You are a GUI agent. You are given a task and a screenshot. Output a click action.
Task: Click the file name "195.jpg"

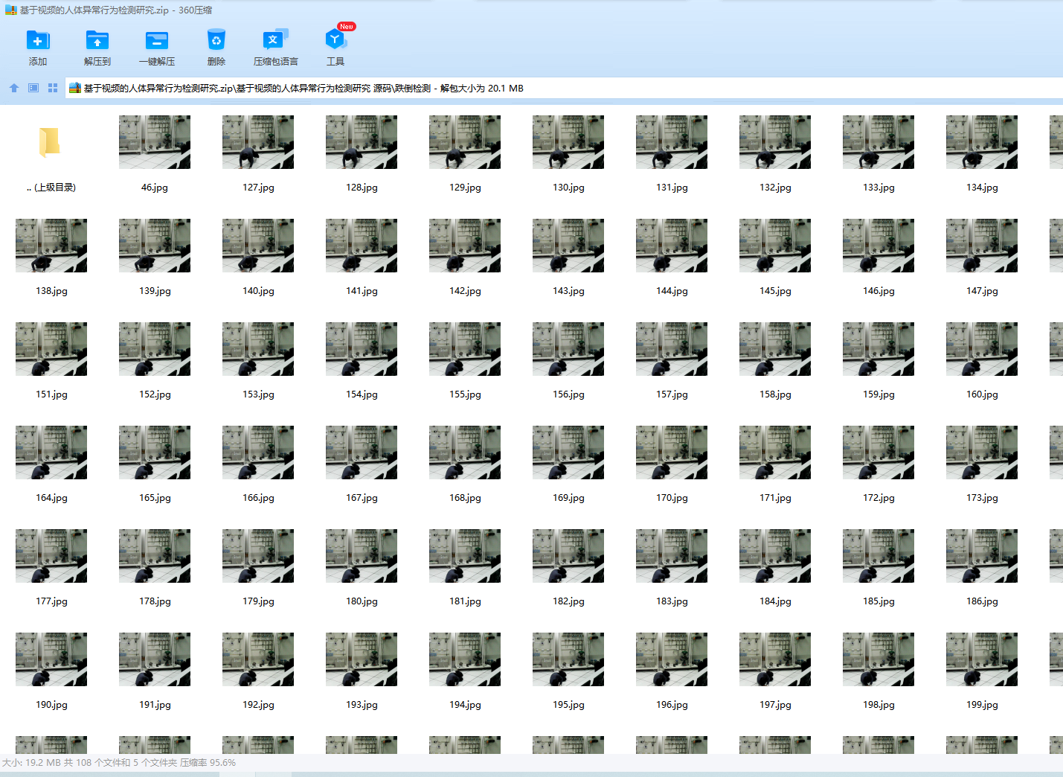(568, 705)
